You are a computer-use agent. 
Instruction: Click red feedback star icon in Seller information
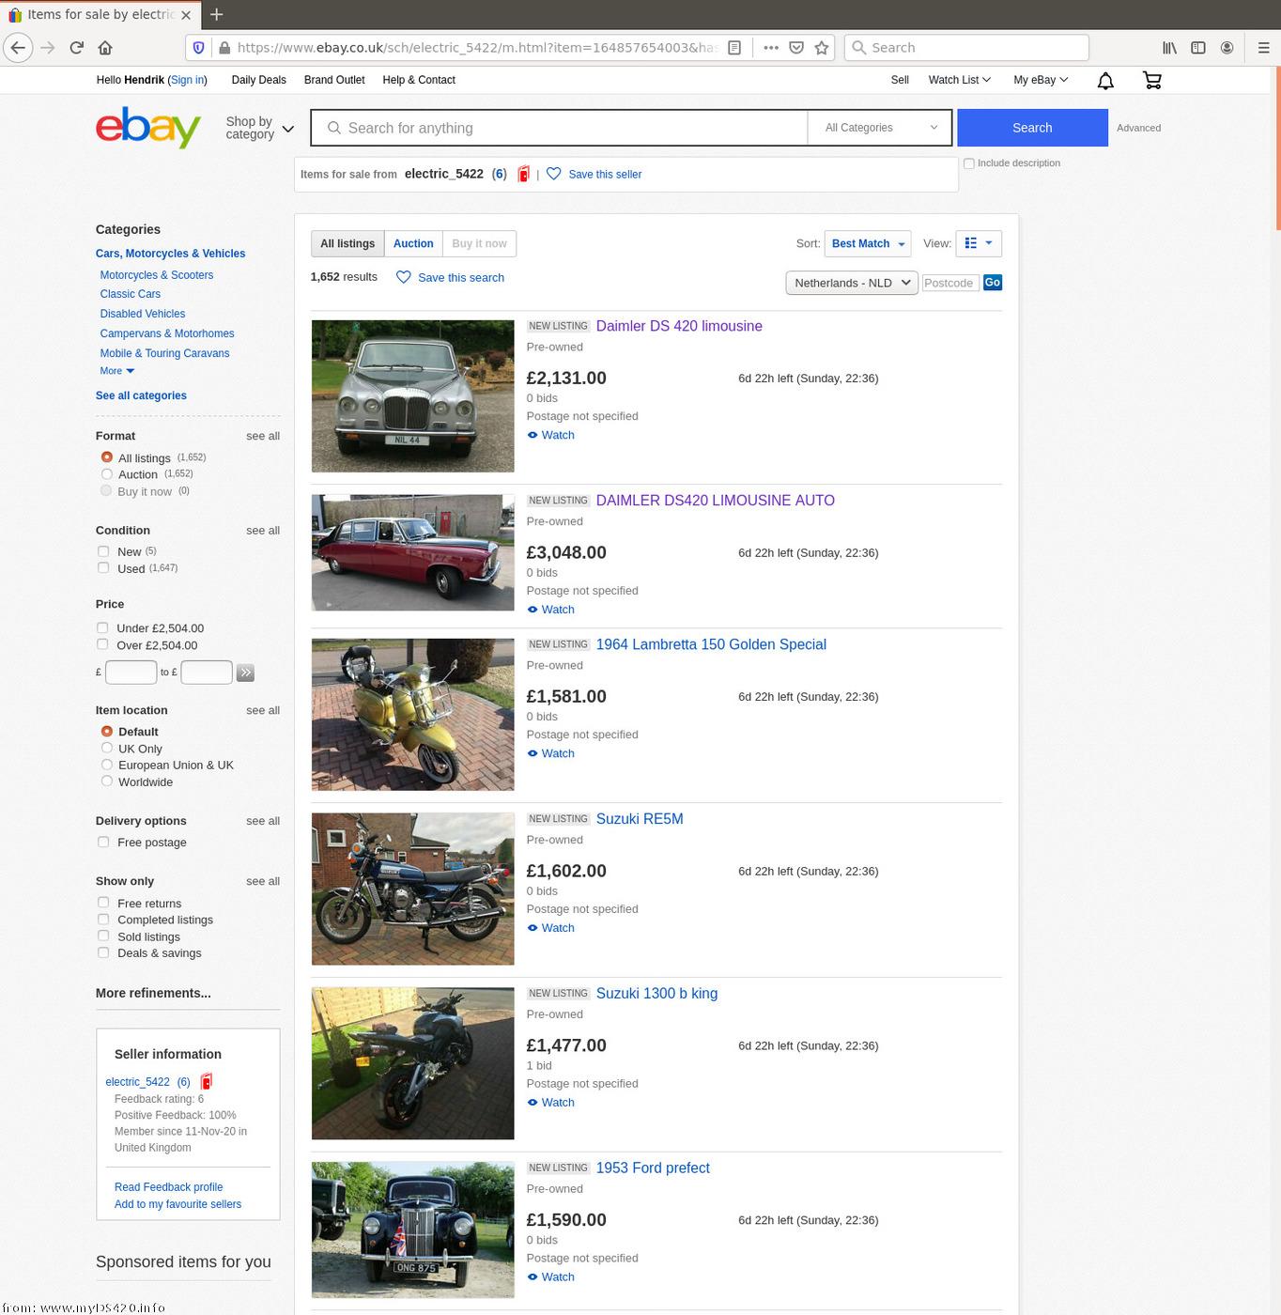207,1081
